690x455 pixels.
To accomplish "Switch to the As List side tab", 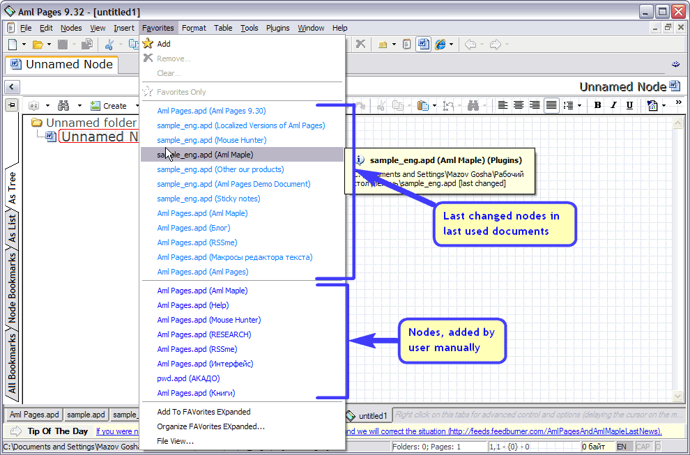I will pos(12,229).
